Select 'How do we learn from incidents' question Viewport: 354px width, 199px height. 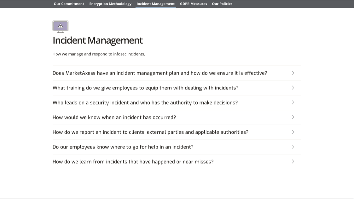133,162
